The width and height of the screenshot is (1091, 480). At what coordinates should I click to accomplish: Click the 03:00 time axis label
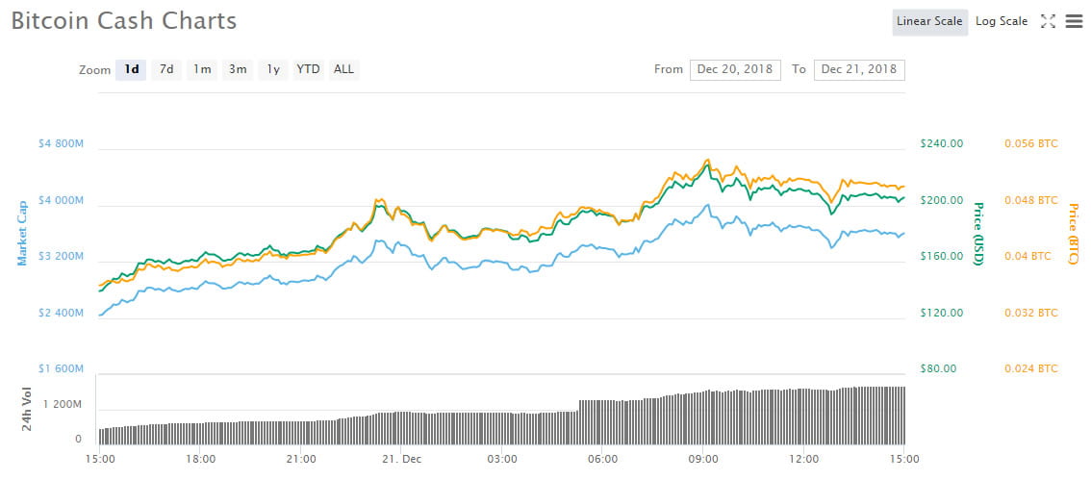coord(501,459)
